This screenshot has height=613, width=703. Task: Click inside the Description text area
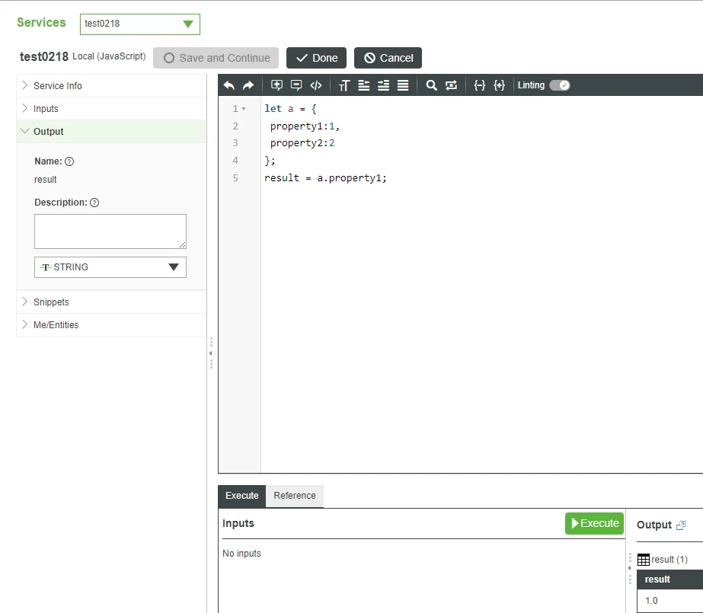point(110,231)
